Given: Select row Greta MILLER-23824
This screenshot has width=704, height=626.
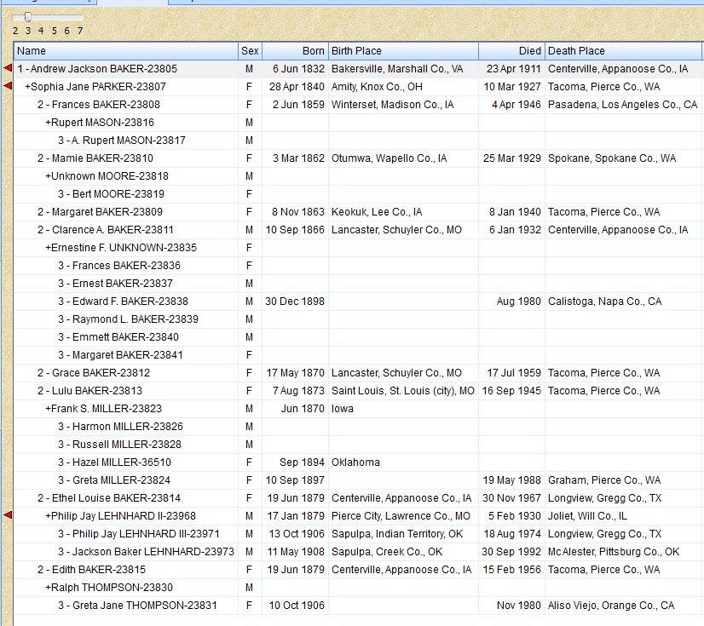Looking at the screenshot, I should [x=358, y=480].
